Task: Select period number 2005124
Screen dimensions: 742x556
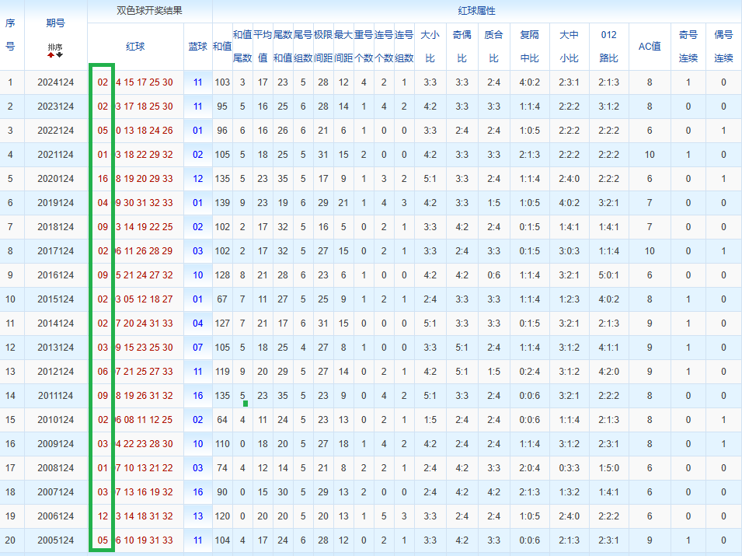Action: 55,541
